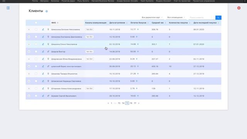Edit client who joined 02.10.2019 via pencil

pyautogui.click(x=43, y=44)
